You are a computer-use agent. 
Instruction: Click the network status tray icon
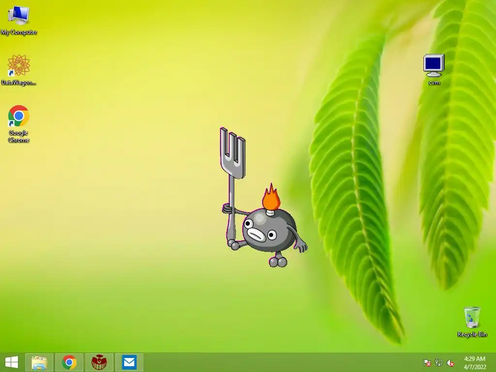[439, 363]
